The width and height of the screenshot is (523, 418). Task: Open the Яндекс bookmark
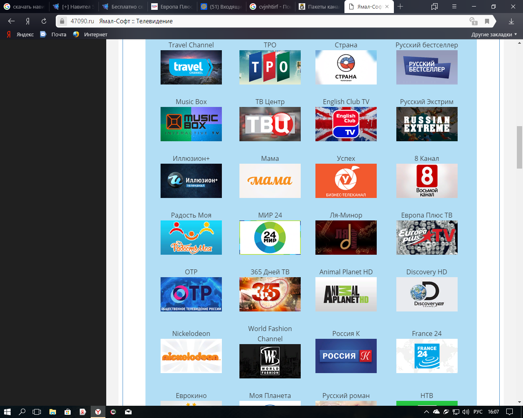point(20,34)
